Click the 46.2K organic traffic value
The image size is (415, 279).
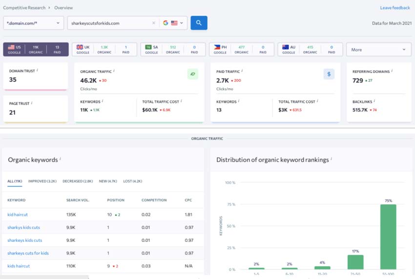click(x=88, y=80)
